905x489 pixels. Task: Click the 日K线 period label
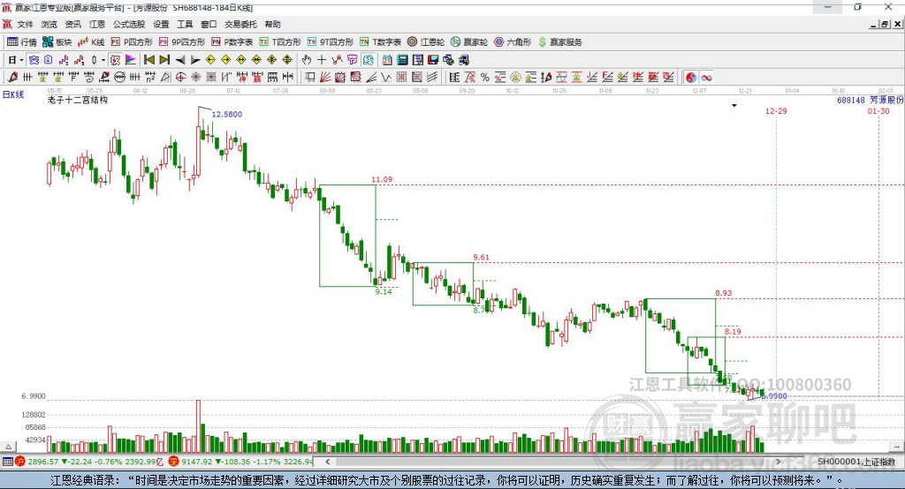[13, 94]
